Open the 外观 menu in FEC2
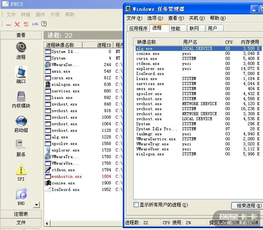263x230 pixels. [x=55, y=14]
